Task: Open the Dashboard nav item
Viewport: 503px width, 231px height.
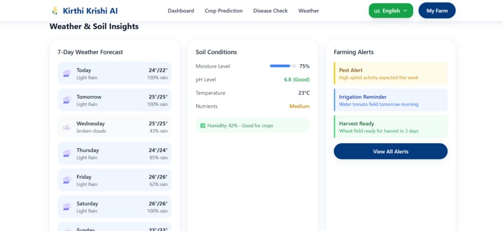Action: coord(181,11)
